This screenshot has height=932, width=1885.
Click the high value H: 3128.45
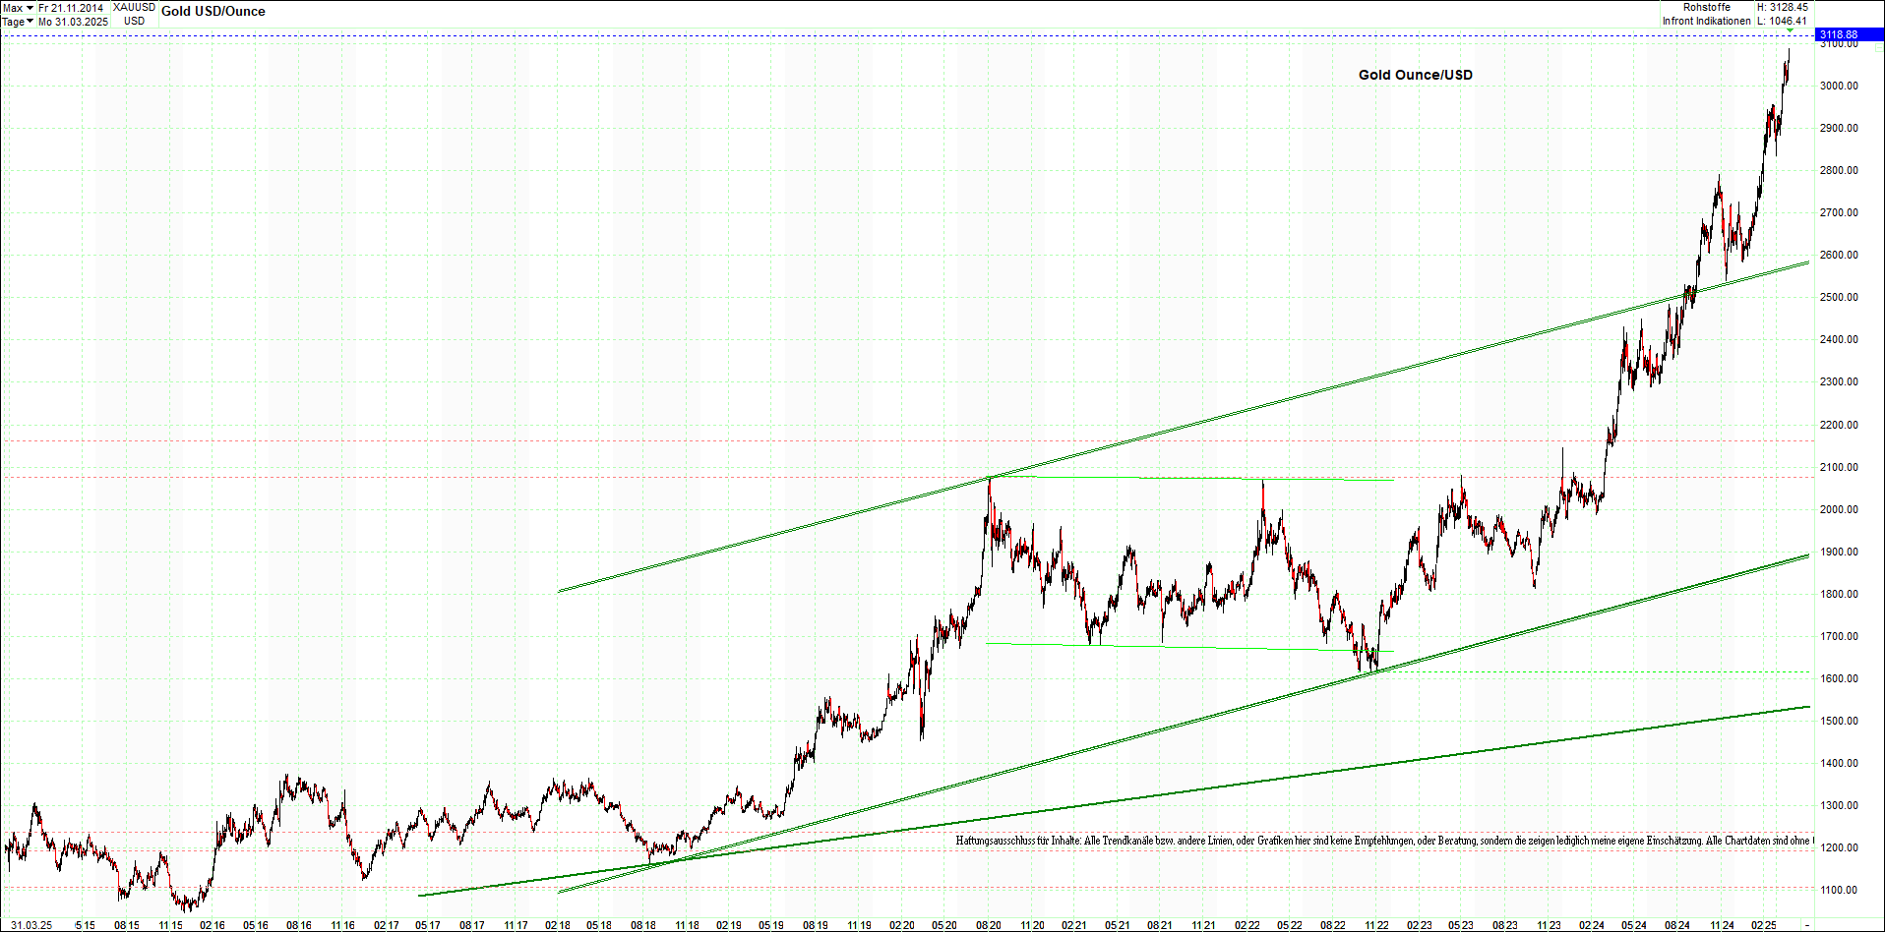point(1783,7)
